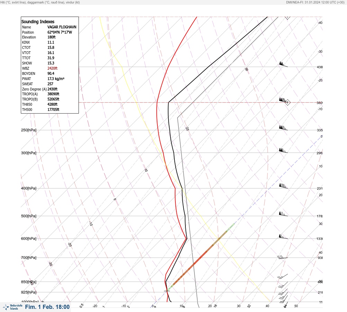Viewport: 347px width, 312px height.
Task: Click the 250[hPa] pressure label
Action: pos(29,130)
